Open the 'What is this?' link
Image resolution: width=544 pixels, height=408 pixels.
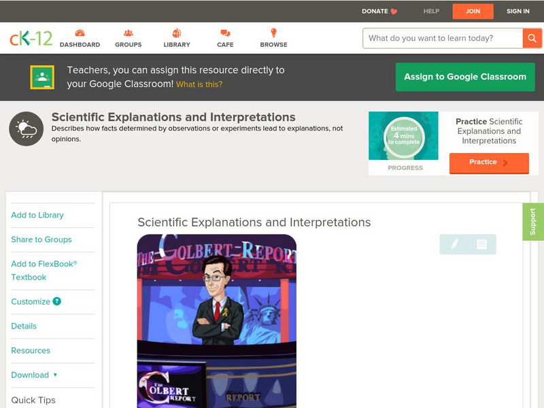point(199,84)
